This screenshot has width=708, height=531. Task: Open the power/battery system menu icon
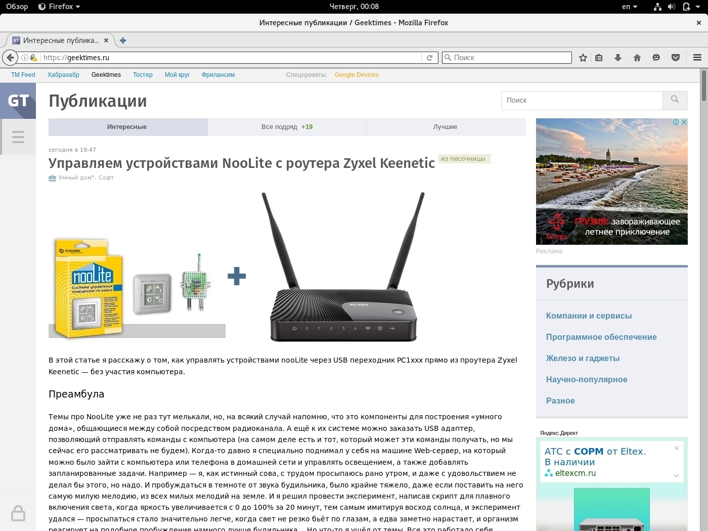pos(686,7)
